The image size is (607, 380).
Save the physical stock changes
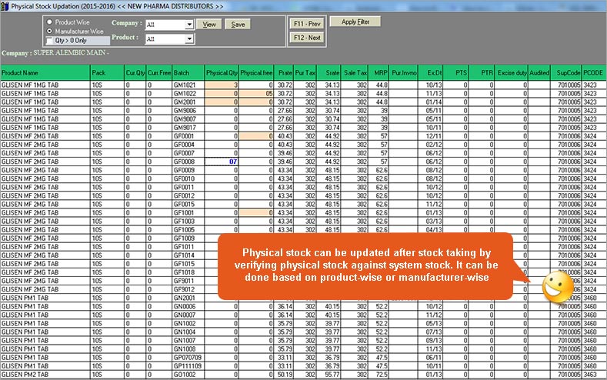238,25
